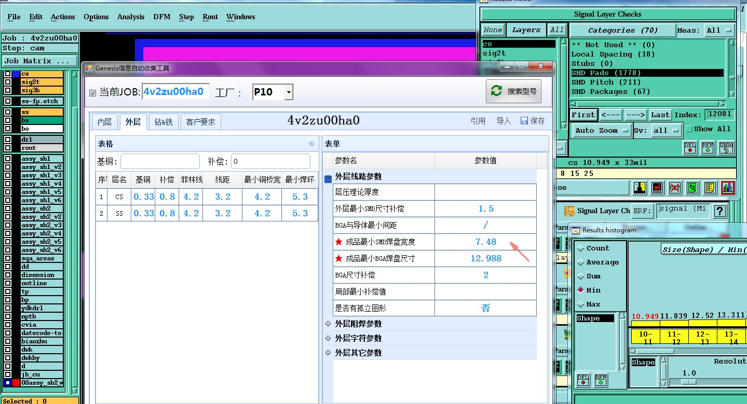Viewport: 747px width, 404px height.
Task: Select the Max radio option
Action: pos(580,304)
